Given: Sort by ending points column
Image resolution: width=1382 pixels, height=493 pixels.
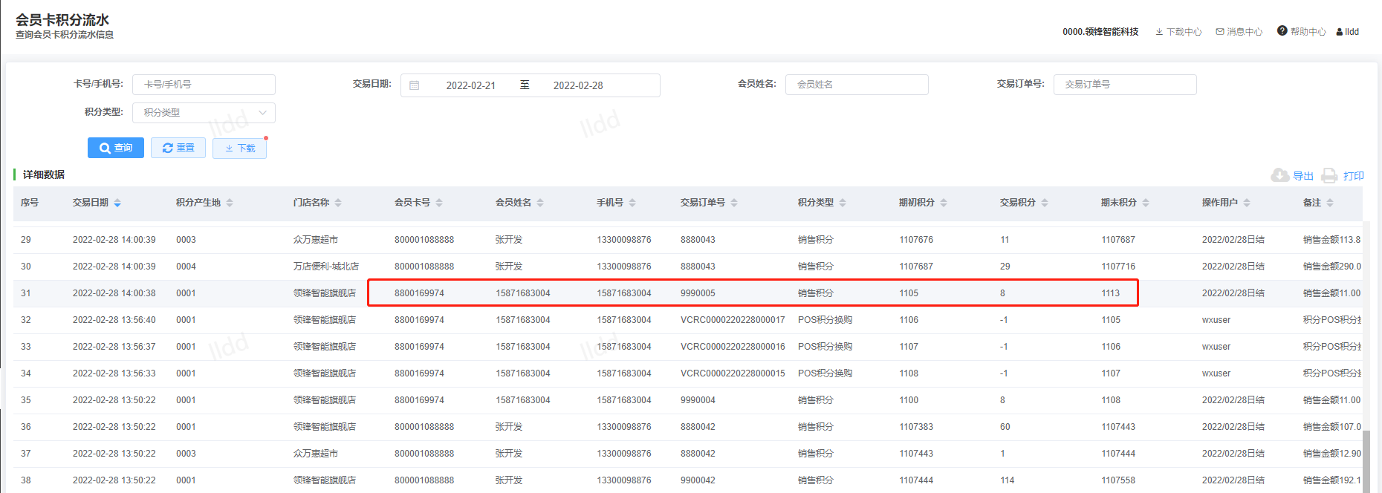Looking at the screenshot, I should click(1146, 203).
